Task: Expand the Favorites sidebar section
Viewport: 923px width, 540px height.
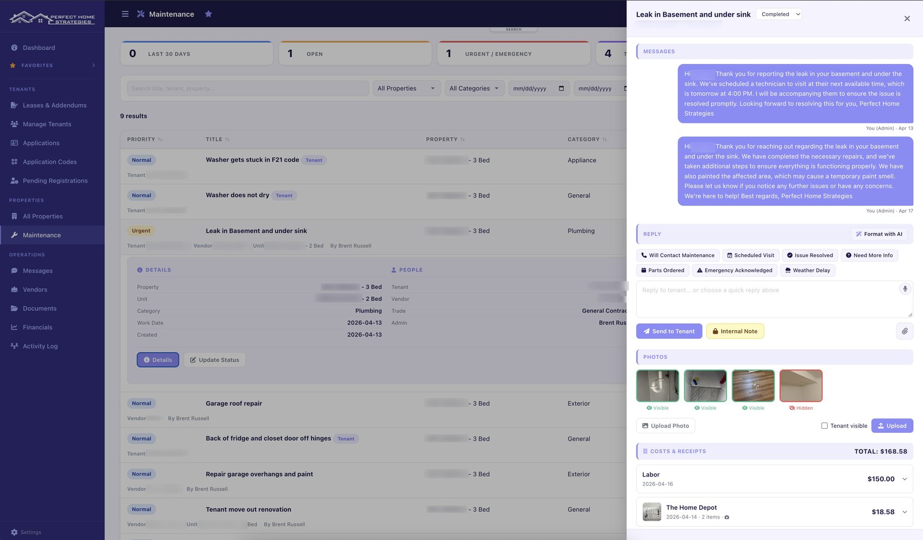Action: [x=52, y=65]
